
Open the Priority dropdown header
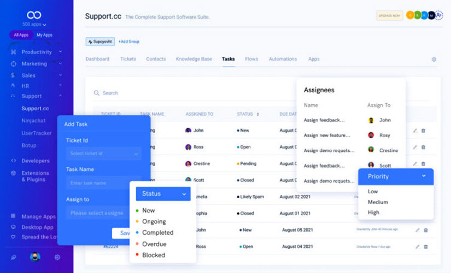(x=396, y=176)
